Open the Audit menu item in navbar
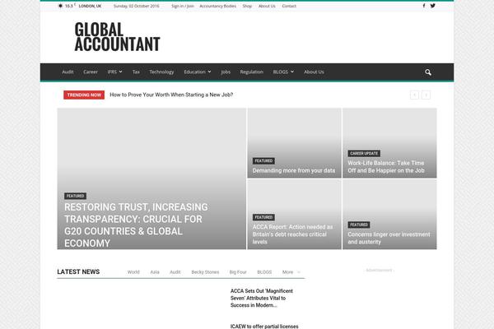494x329 pixels. pos(68,72)
